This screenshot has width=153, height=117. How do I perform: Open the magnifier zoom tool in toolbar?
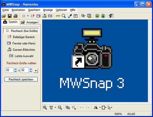point(64,16)
